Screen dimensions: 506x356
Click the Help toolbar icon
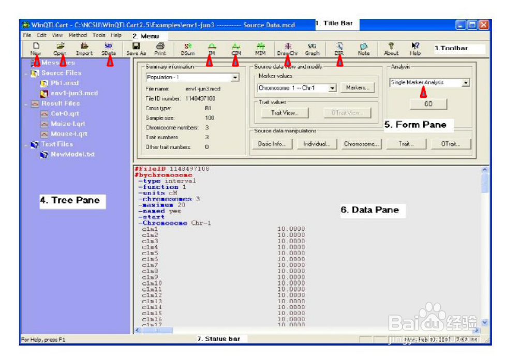click(415, 49)
